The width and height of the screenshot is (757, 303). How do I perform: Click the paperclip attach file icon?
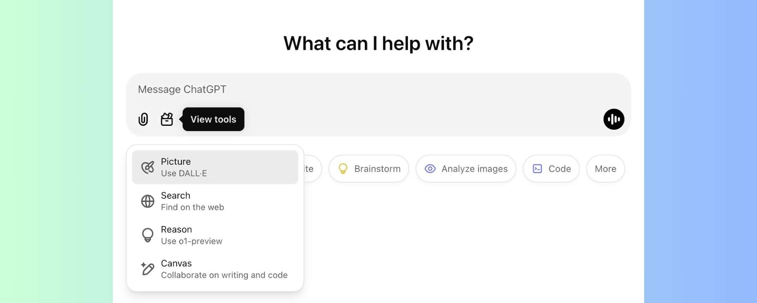click(x=143, y=119)
